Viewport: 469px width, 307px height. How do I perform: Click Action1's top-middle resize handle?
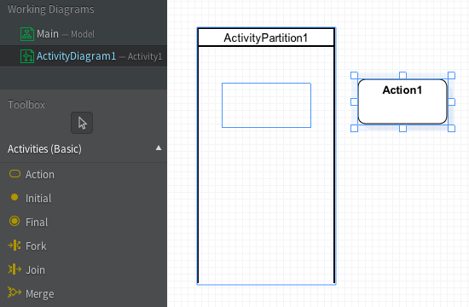point(402,75)
